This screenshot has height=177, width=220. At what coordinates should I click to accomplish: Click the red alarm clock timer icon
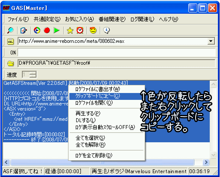(x=80, y=30)
